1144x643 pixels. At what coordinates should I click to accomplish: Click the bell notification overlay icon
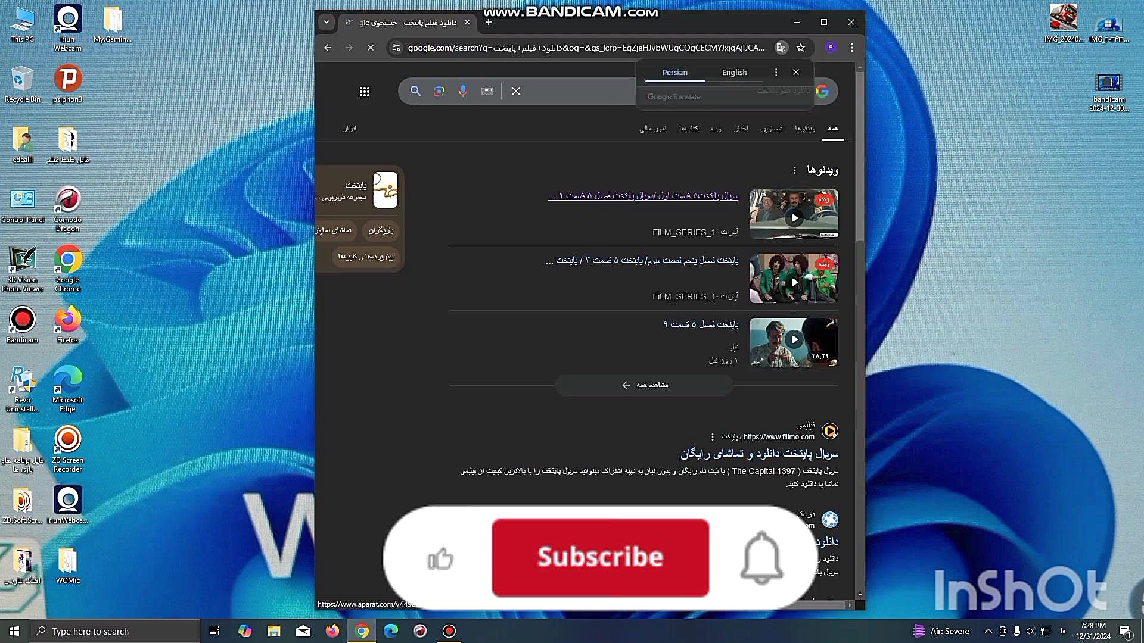pos(761,558)
